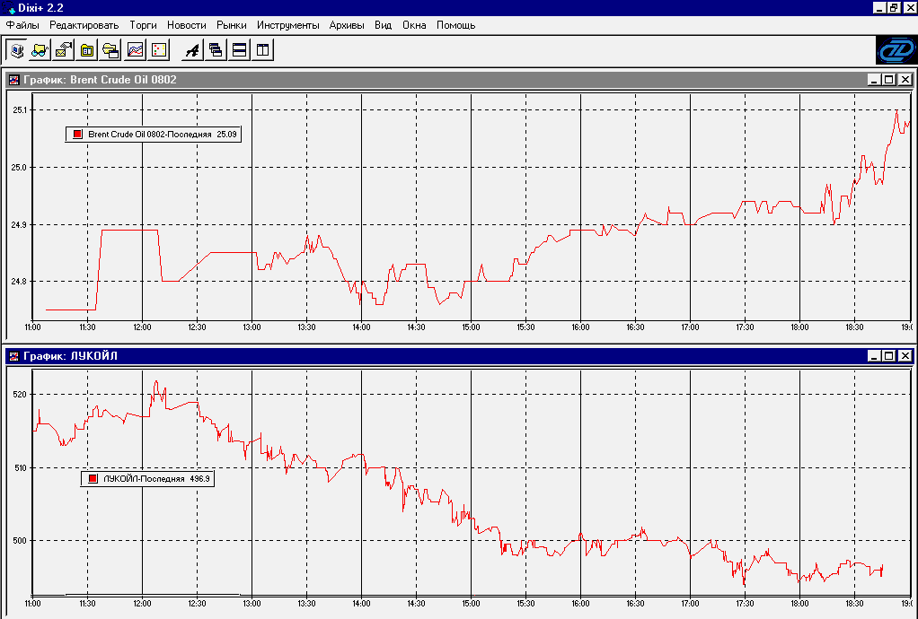Open the Редактировать menu
The height and width of the screenshot is (619, 918).
tap(84, 25)
